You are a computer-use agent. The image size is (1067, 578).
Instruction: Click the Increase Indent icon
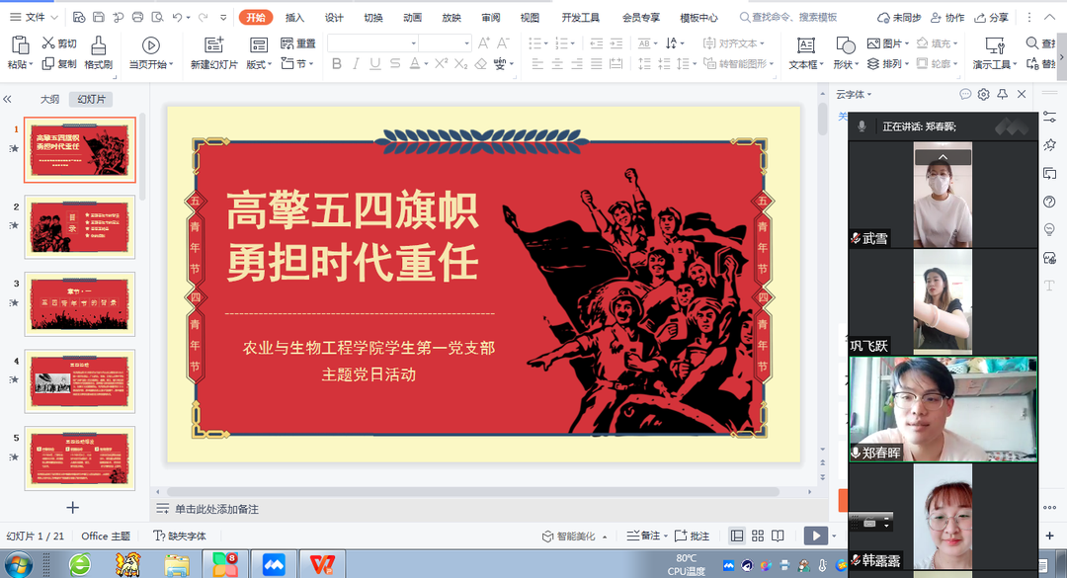tap(616, 43)
